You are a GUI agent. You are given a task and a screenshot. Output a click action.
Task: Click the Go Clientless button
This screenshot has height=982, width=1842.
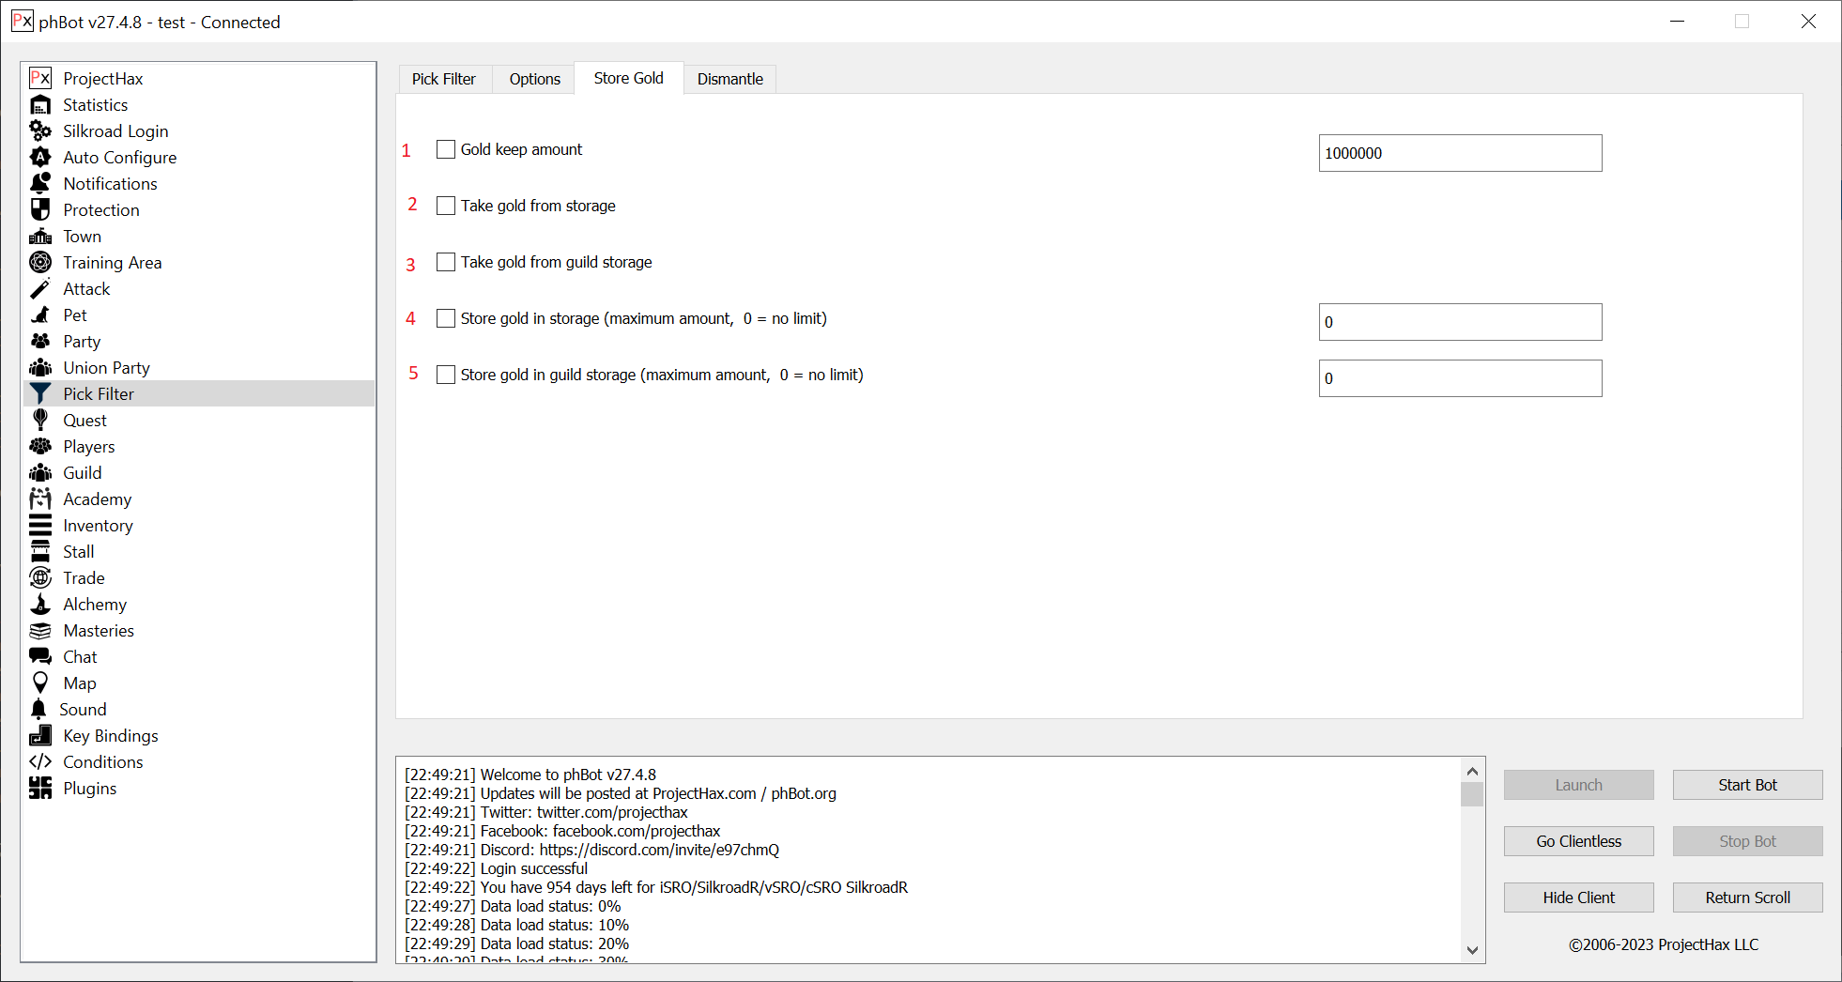click(1578, 841)
